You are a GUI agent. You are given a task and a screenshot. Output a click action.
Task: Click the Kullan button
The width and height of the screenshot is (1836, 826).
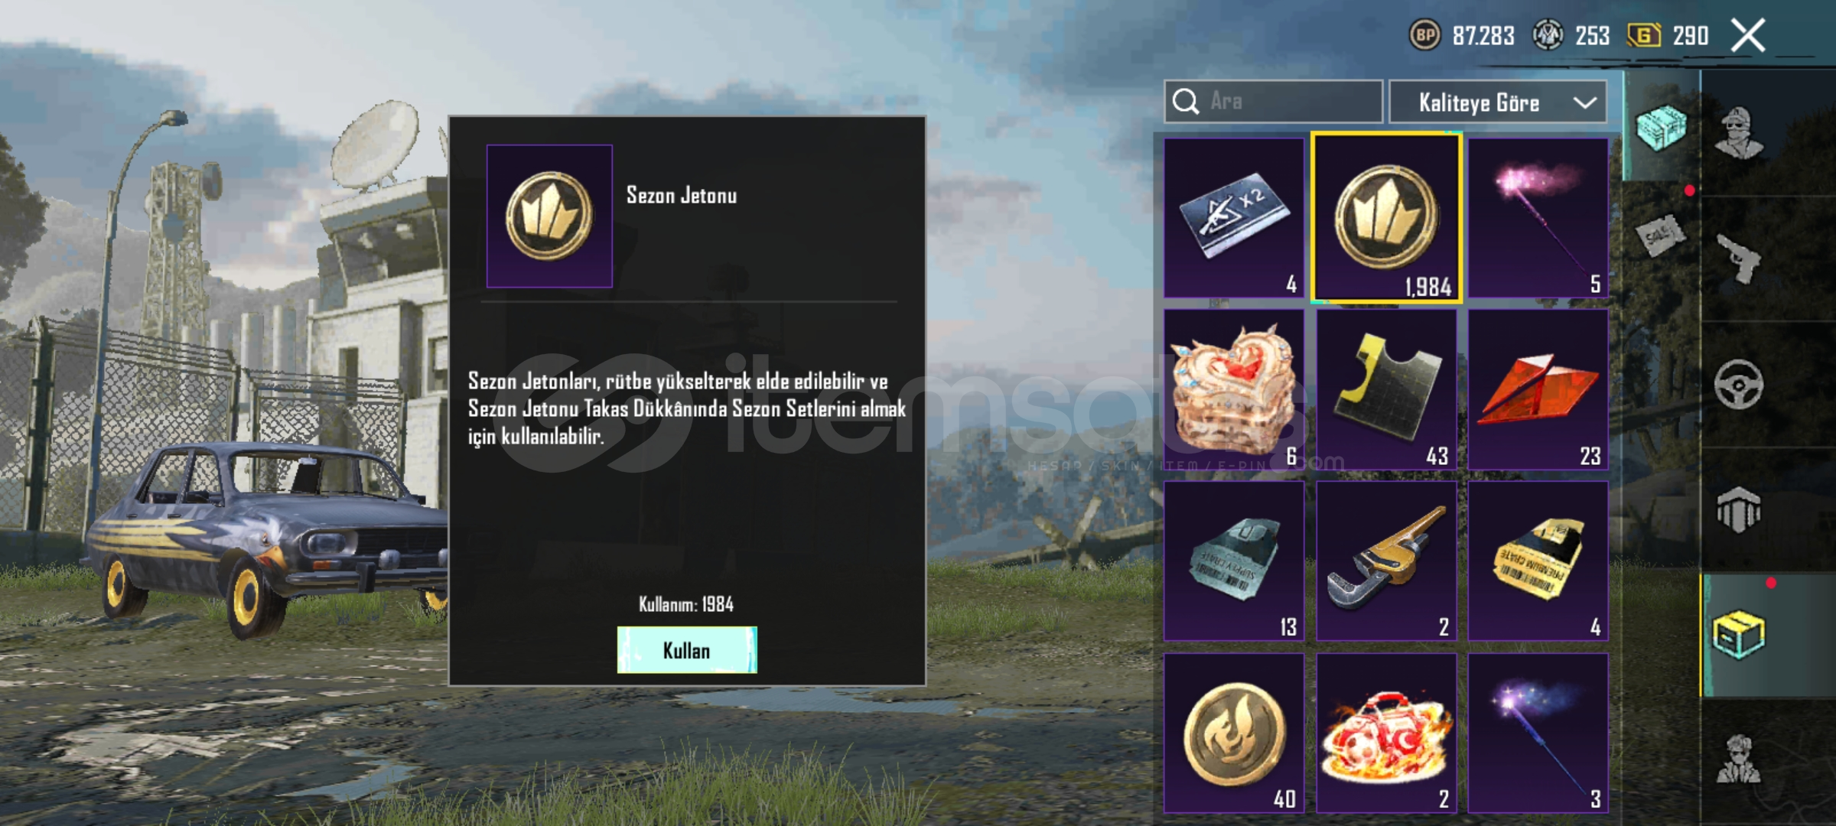click(x=687, y=650)
